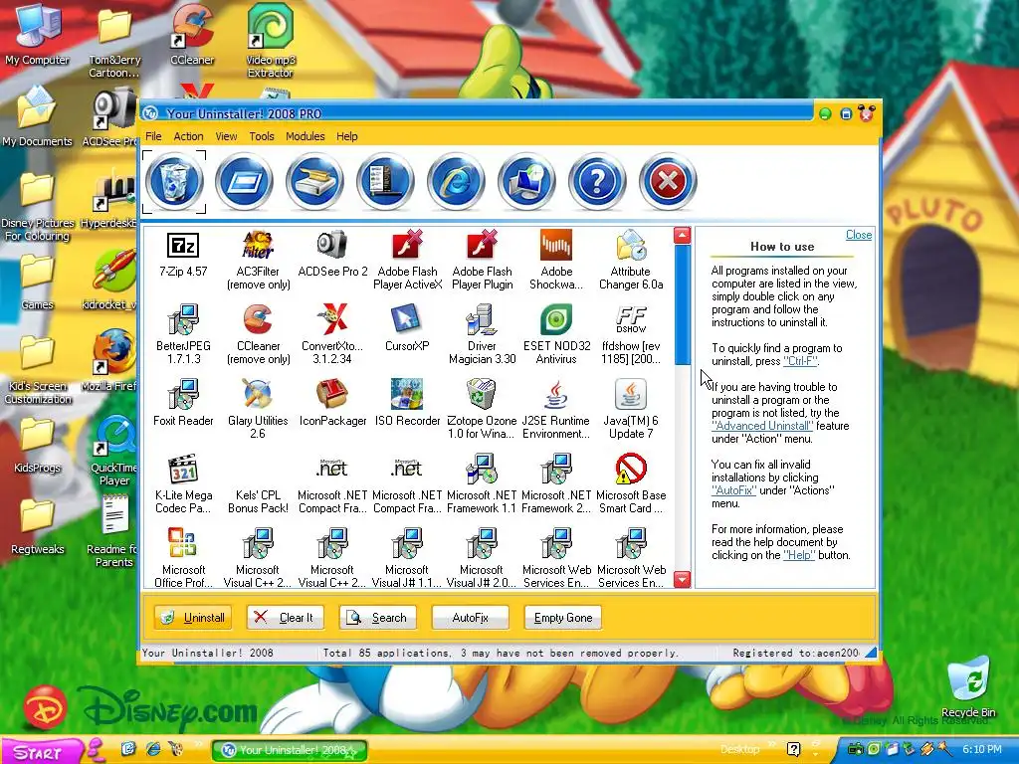Screen dimensions: 1019x764
Task: Click the Clear It button
Action: 286,617
